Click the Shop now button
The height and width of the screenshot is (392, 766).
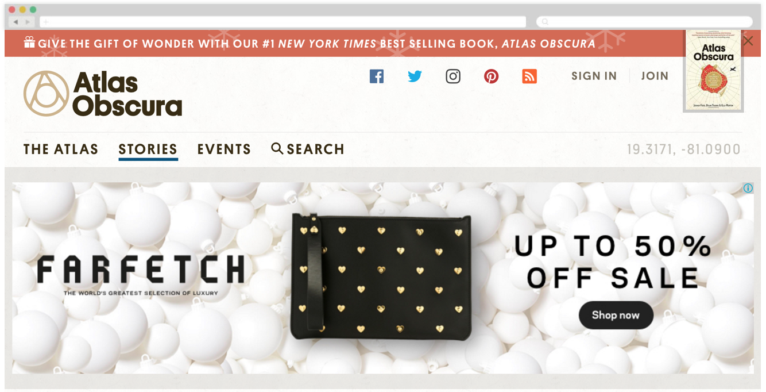[x=616, y=315]
